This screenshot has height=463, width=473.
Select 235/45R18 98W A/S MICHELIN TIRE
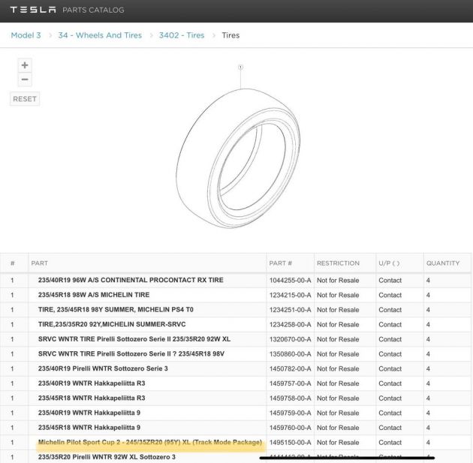(94, 295)
